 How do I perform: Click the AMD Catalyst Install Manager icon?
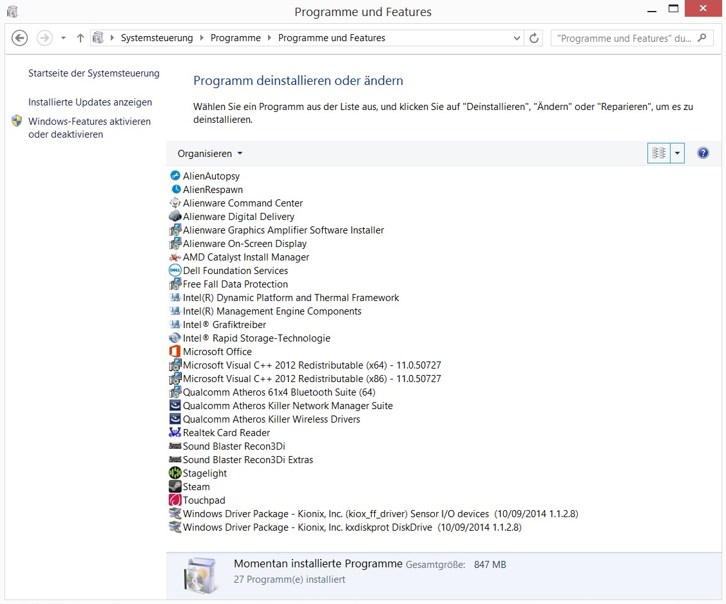[x=175, y=257]
